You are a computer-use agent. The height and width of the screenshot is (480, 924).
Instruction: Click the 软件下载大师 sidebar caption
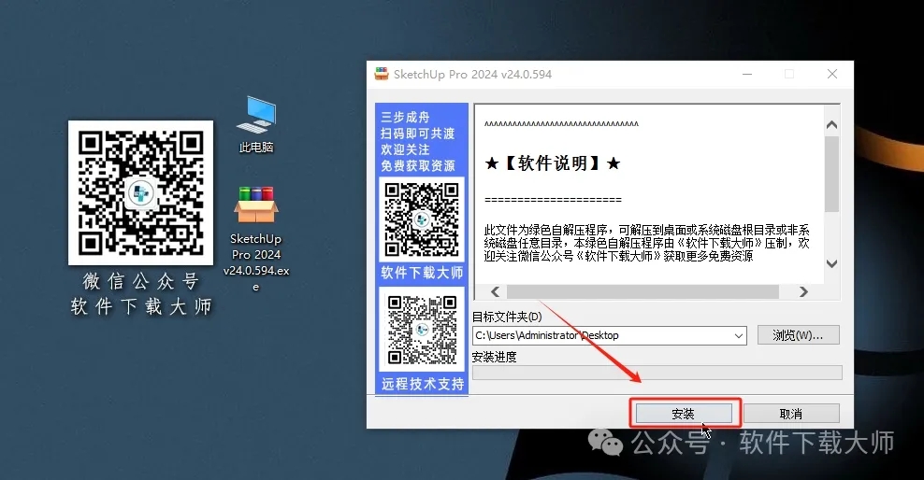pos(422,273)
